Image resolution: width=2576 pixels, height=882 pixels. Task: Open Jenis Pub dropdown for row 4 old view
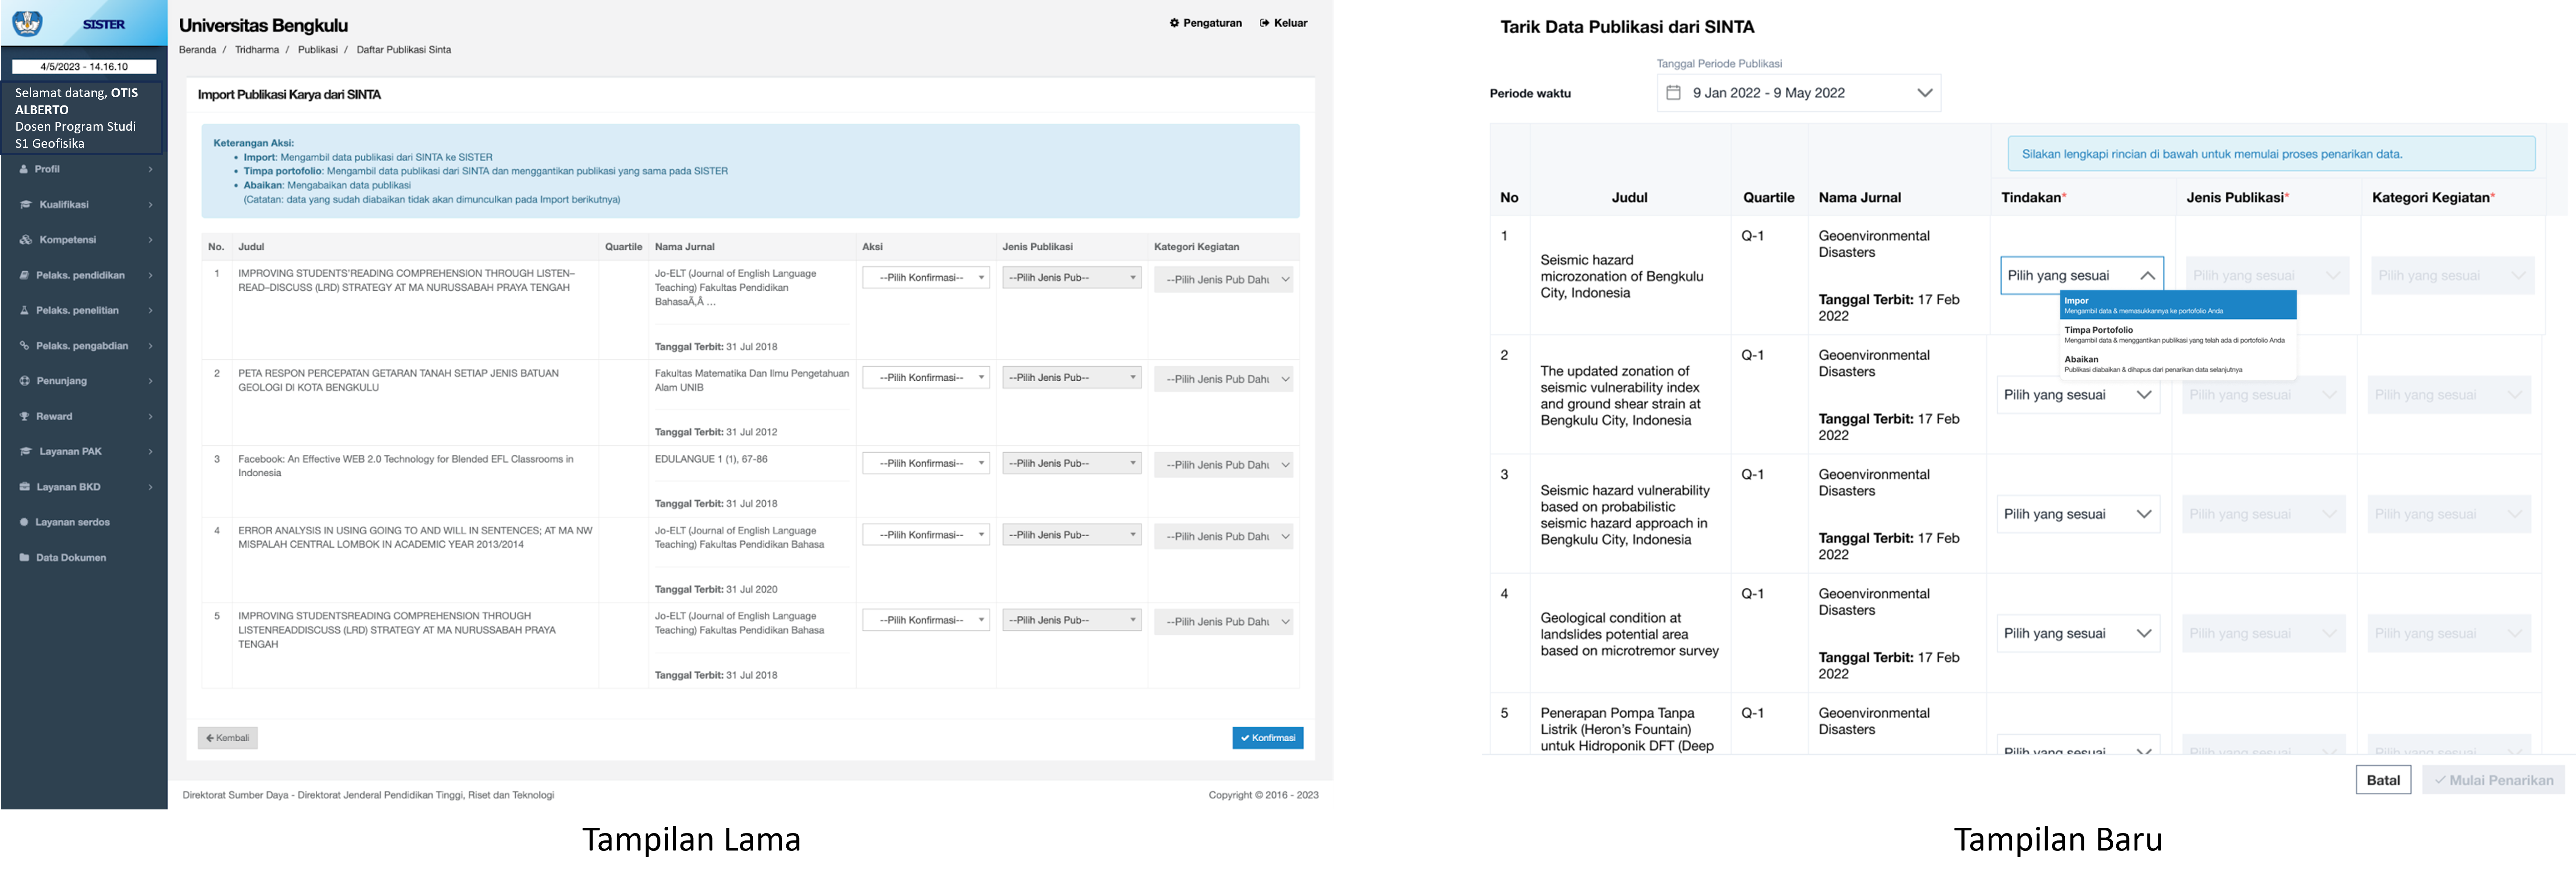(1071, 535)
